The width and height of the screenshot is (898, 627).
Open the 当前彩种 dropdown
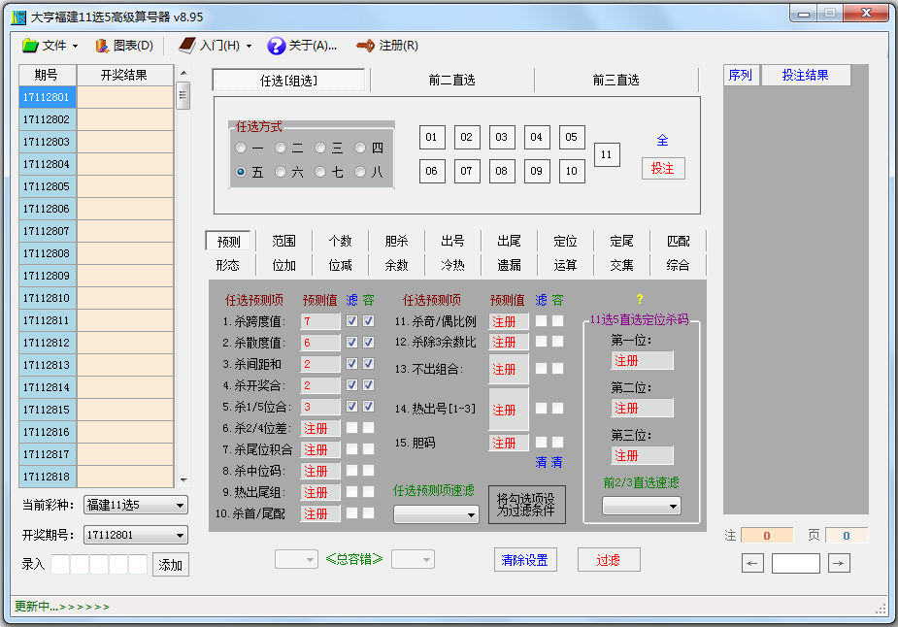click(x=136, y=505)
